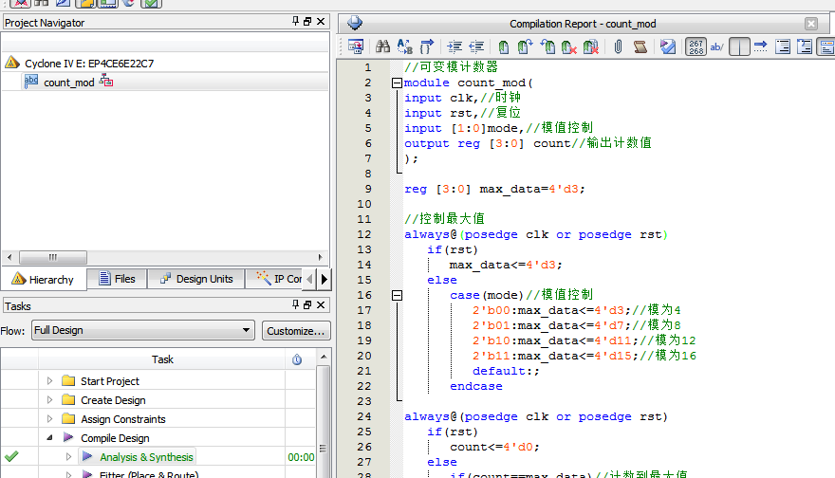Collapse the module count_mod code fold
835x478 pixels.
[x=397, y=83]
